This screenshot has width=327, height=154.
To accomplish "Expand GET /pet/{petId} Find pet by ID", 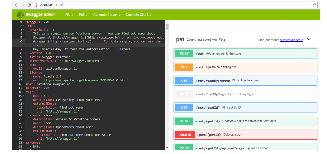I will click(245, 108).
